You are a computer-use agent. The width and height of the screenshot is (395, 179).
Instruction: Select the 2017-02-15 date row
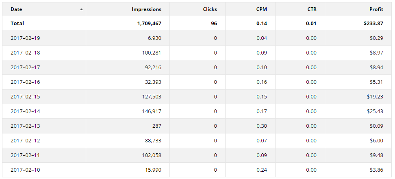click(25, 97)
